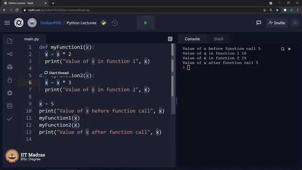This screenshot has width=302, height=170.
Task: Click the Python language icon
Action: point(104,23)
